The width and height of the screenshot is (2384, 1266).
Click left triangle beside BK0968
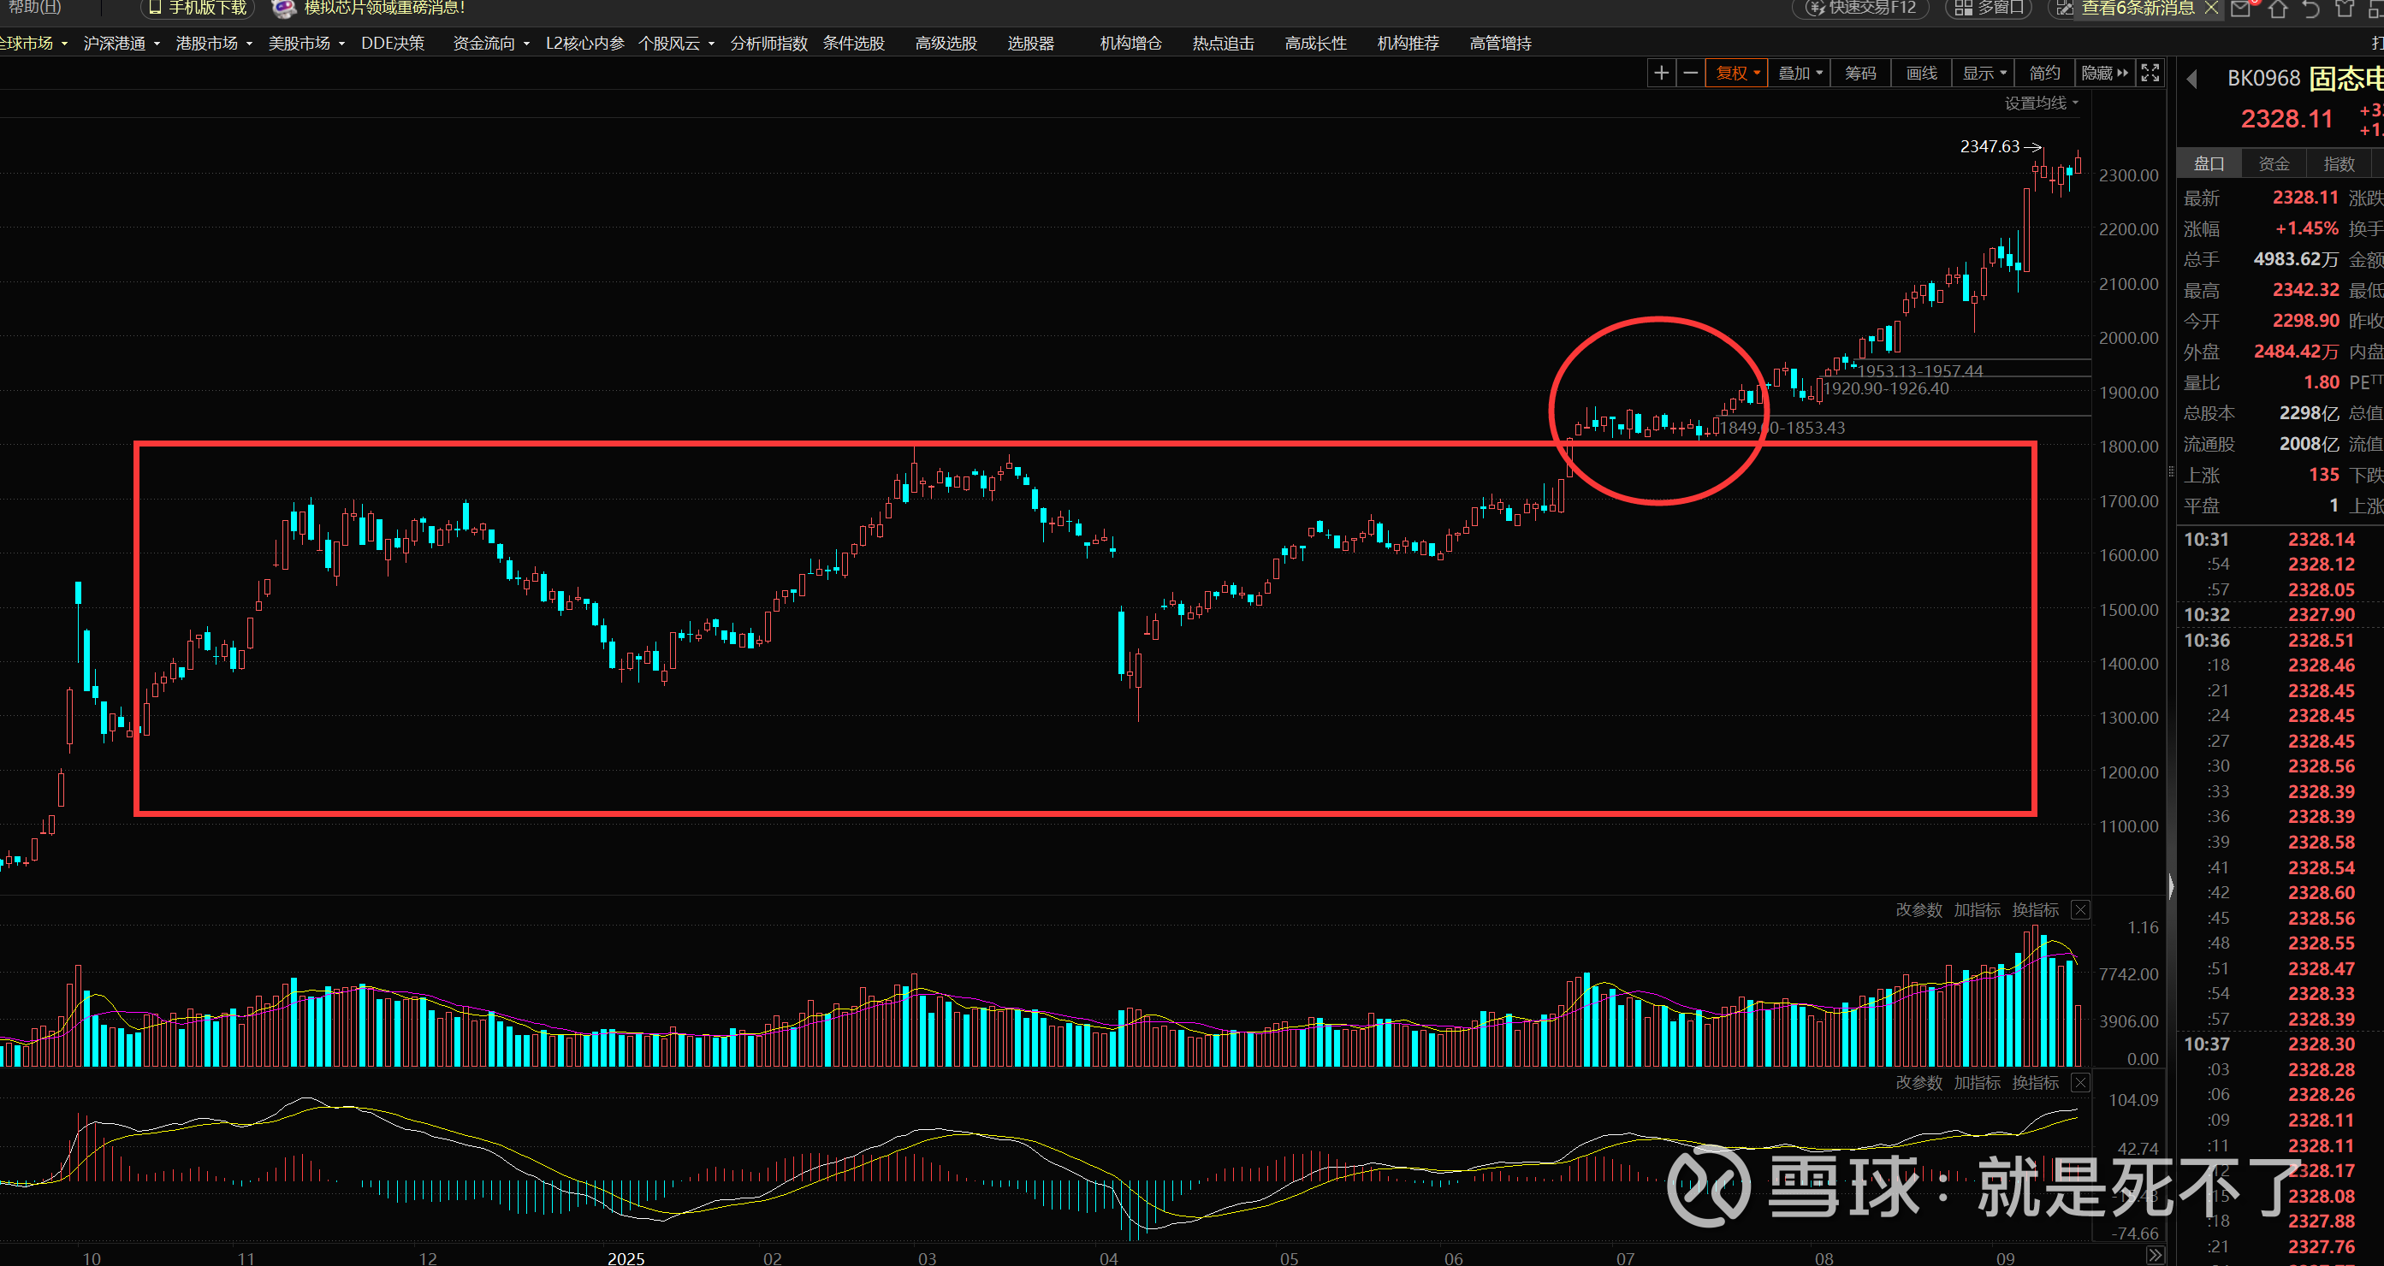pyautogui.click(x=2191, y=80)
